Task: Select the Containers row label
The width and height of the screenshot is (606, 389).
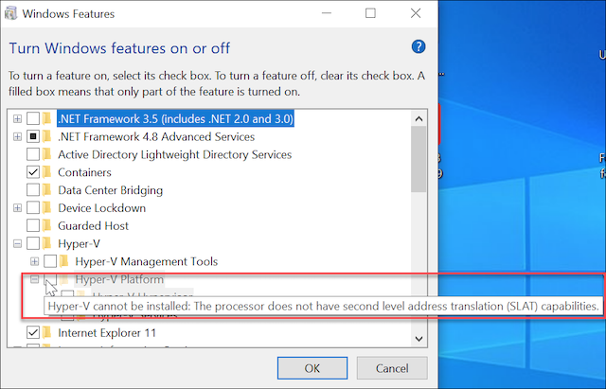Action: [84, 172]
